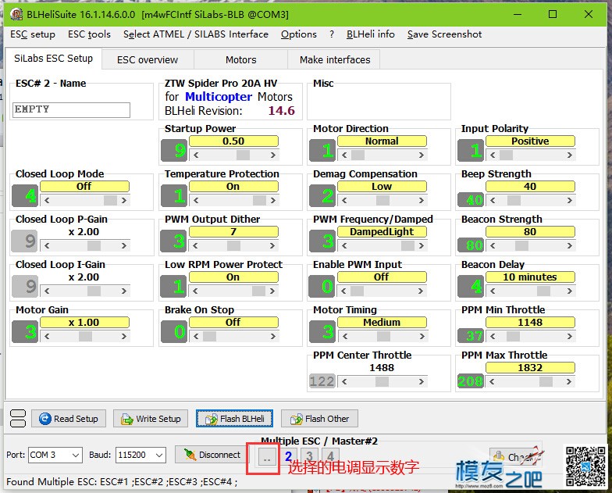
Task: Click the Flash Other button
Action: [319, 419]
